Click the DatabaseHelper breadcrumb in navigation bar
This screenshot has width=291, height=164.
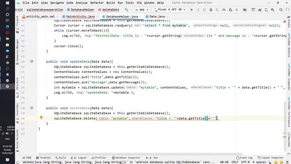(x=81, y=10)
